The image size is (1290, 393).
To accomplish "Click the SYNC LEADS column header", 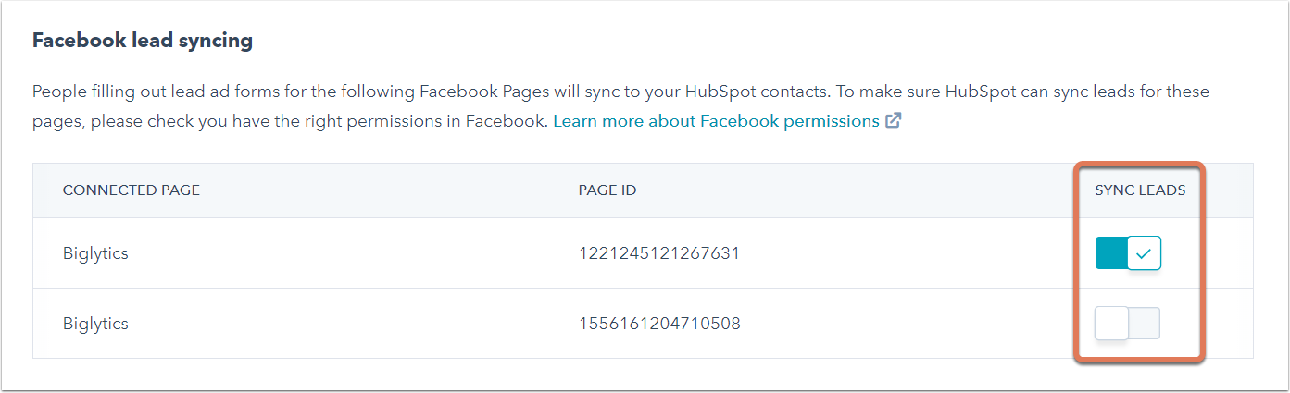I will (x=1140, y=190).
